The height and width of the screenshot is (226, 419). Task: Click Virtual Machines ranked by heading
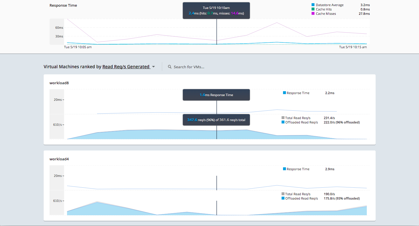click(x=73, y=67)
